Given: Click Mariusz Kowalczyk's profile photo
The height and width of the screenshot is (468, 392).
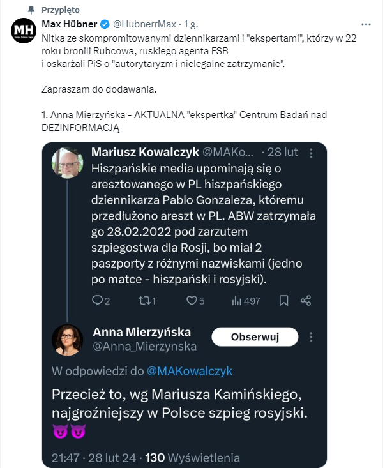Looking at the screenshot, I should click(x=67, y=163).
